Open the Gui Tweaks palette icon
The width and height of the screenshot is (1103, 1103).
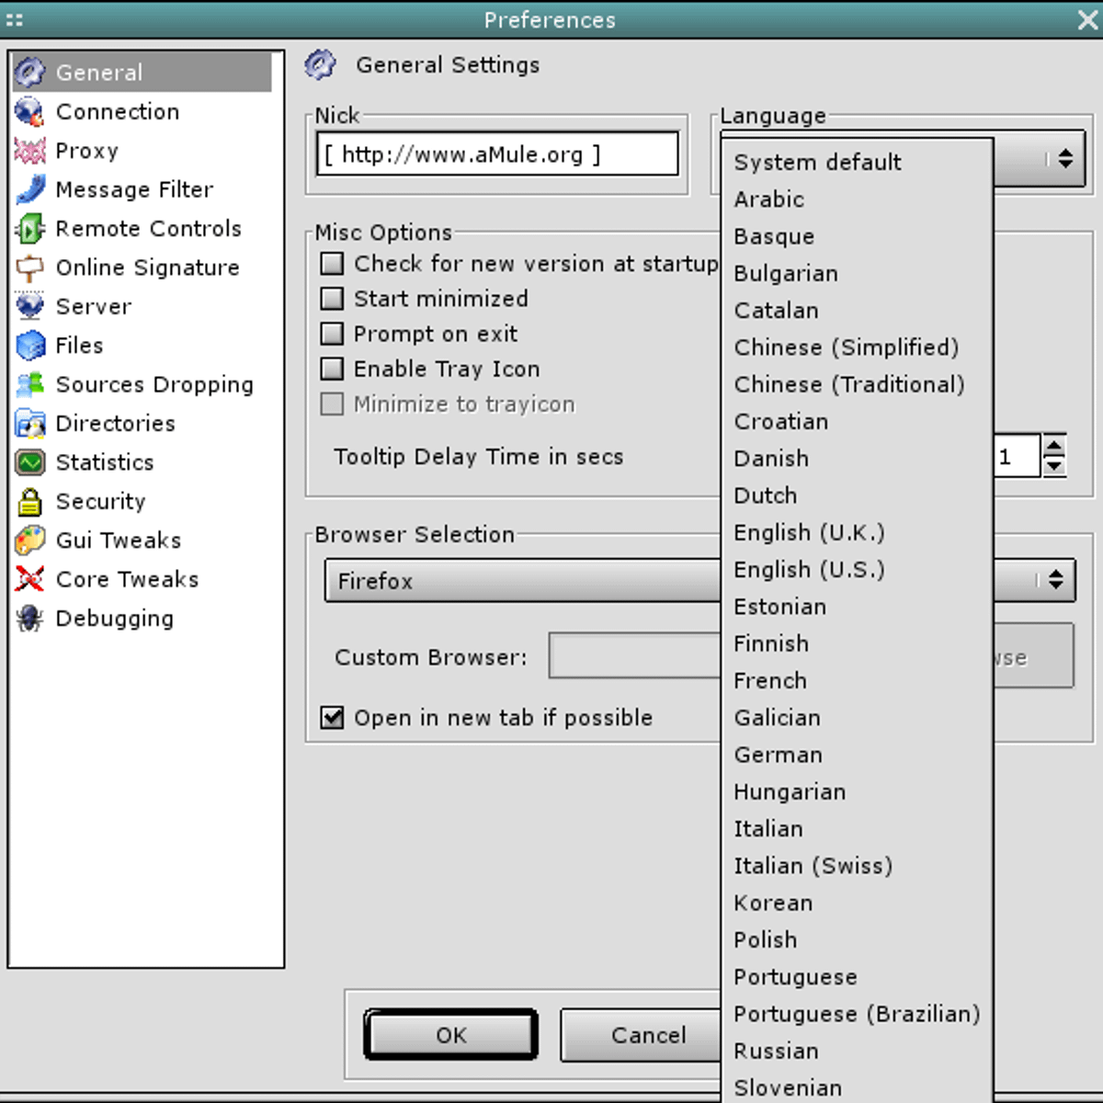coord(29,540)
